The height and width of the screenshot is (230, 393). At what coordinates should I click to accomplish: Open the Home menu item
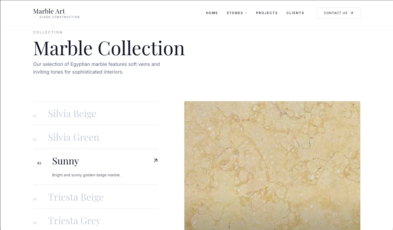(x=212, y=13)
